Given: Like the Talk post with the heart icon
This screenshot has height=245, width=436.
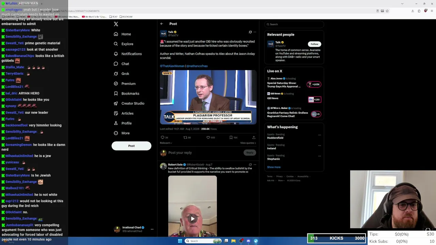Looking at the screenshot, I should pyautogui.click(x=208, y=137).
